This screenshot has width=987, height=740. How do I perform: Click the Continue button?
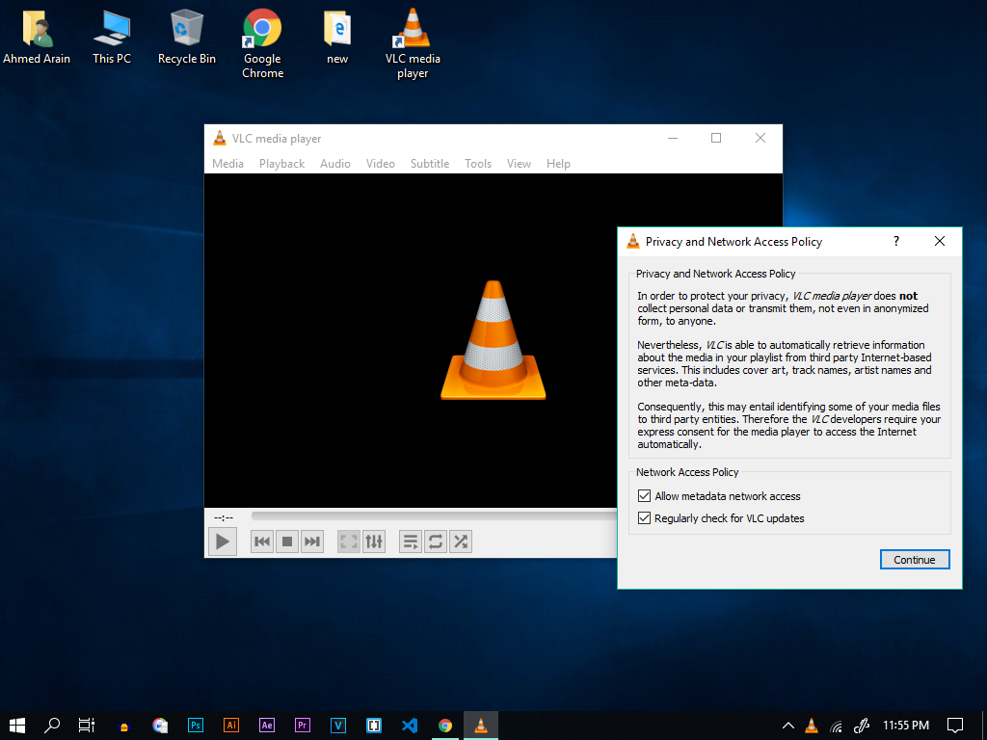(914, 560)
